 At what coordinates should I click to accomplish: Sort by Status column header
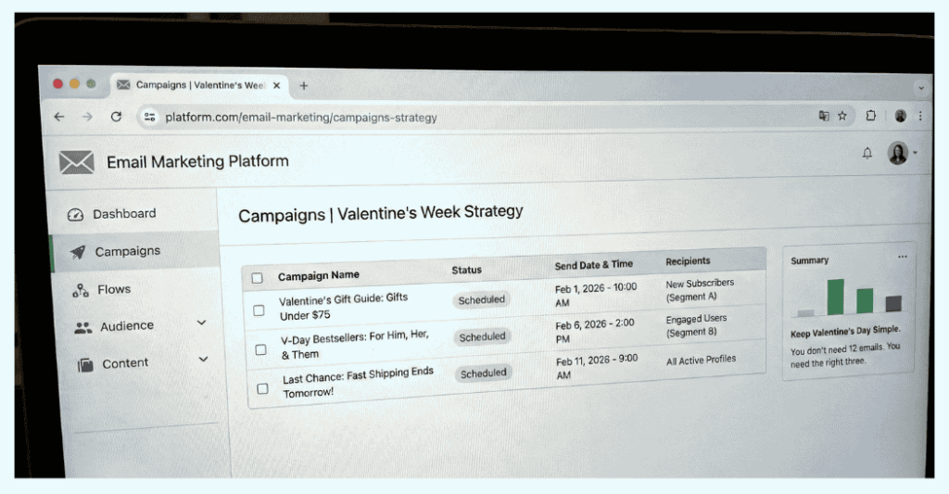[x=467, y=270]
